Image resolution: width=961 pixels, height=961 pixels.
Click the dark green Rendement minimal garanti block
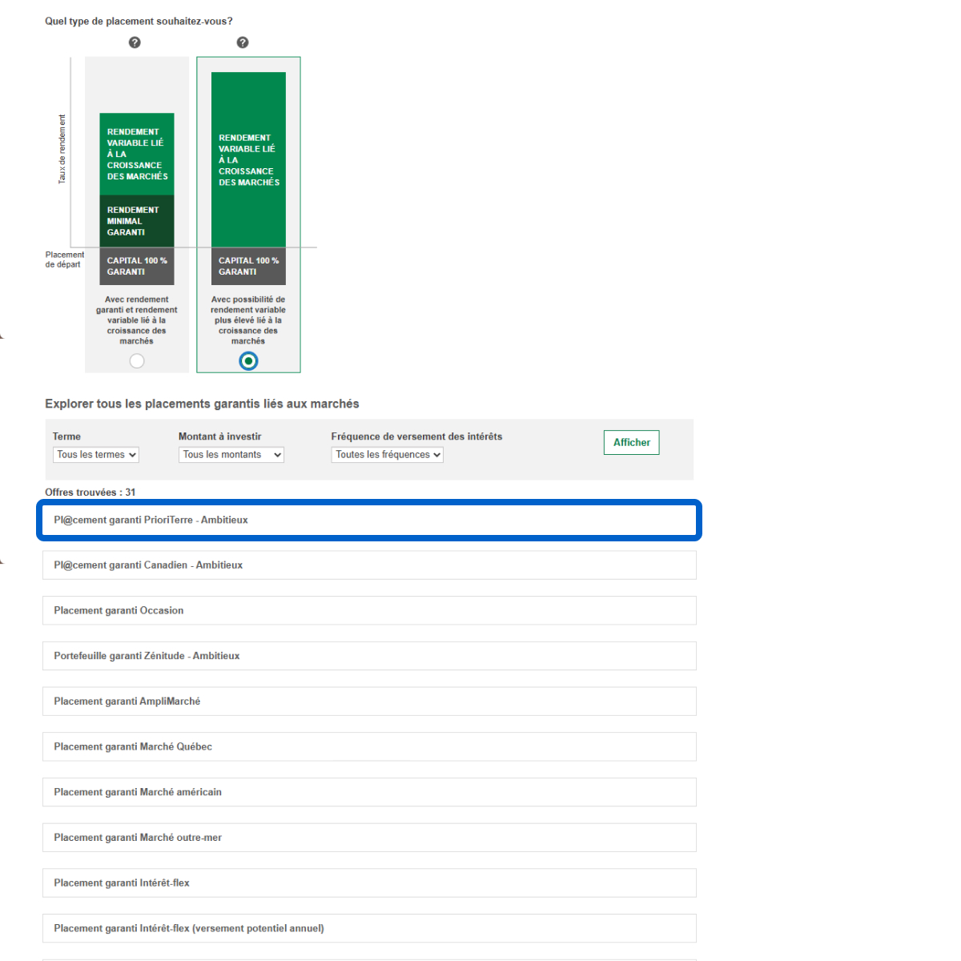coord(136,221)
